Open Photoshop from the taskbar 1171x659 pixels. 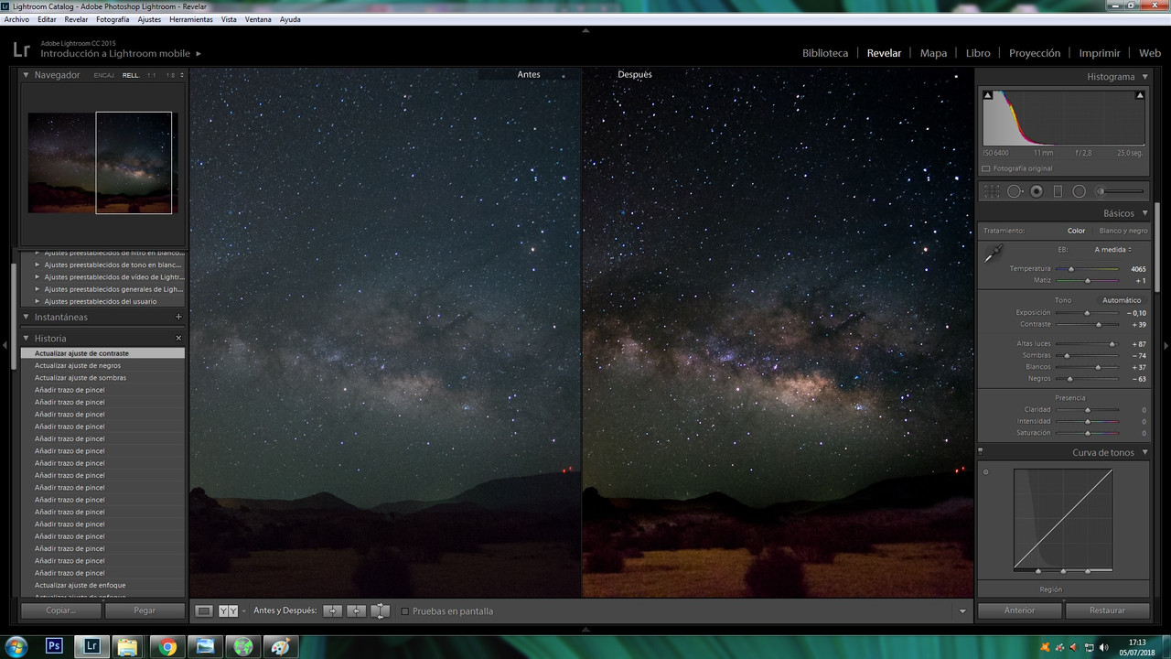[54, 646]
